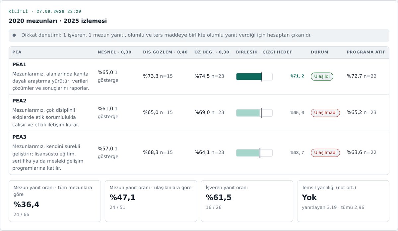
Task: Click the '%65,2 n=23' program attribution value
Action: pos(362,113)
